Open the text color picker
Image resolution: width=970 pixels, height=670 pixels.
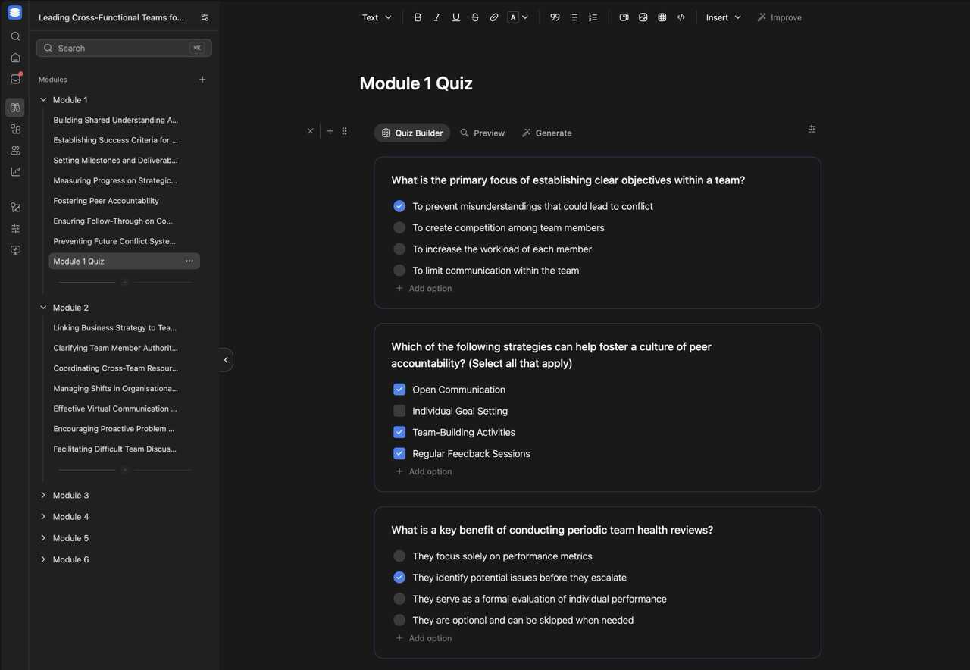[518, 17]
